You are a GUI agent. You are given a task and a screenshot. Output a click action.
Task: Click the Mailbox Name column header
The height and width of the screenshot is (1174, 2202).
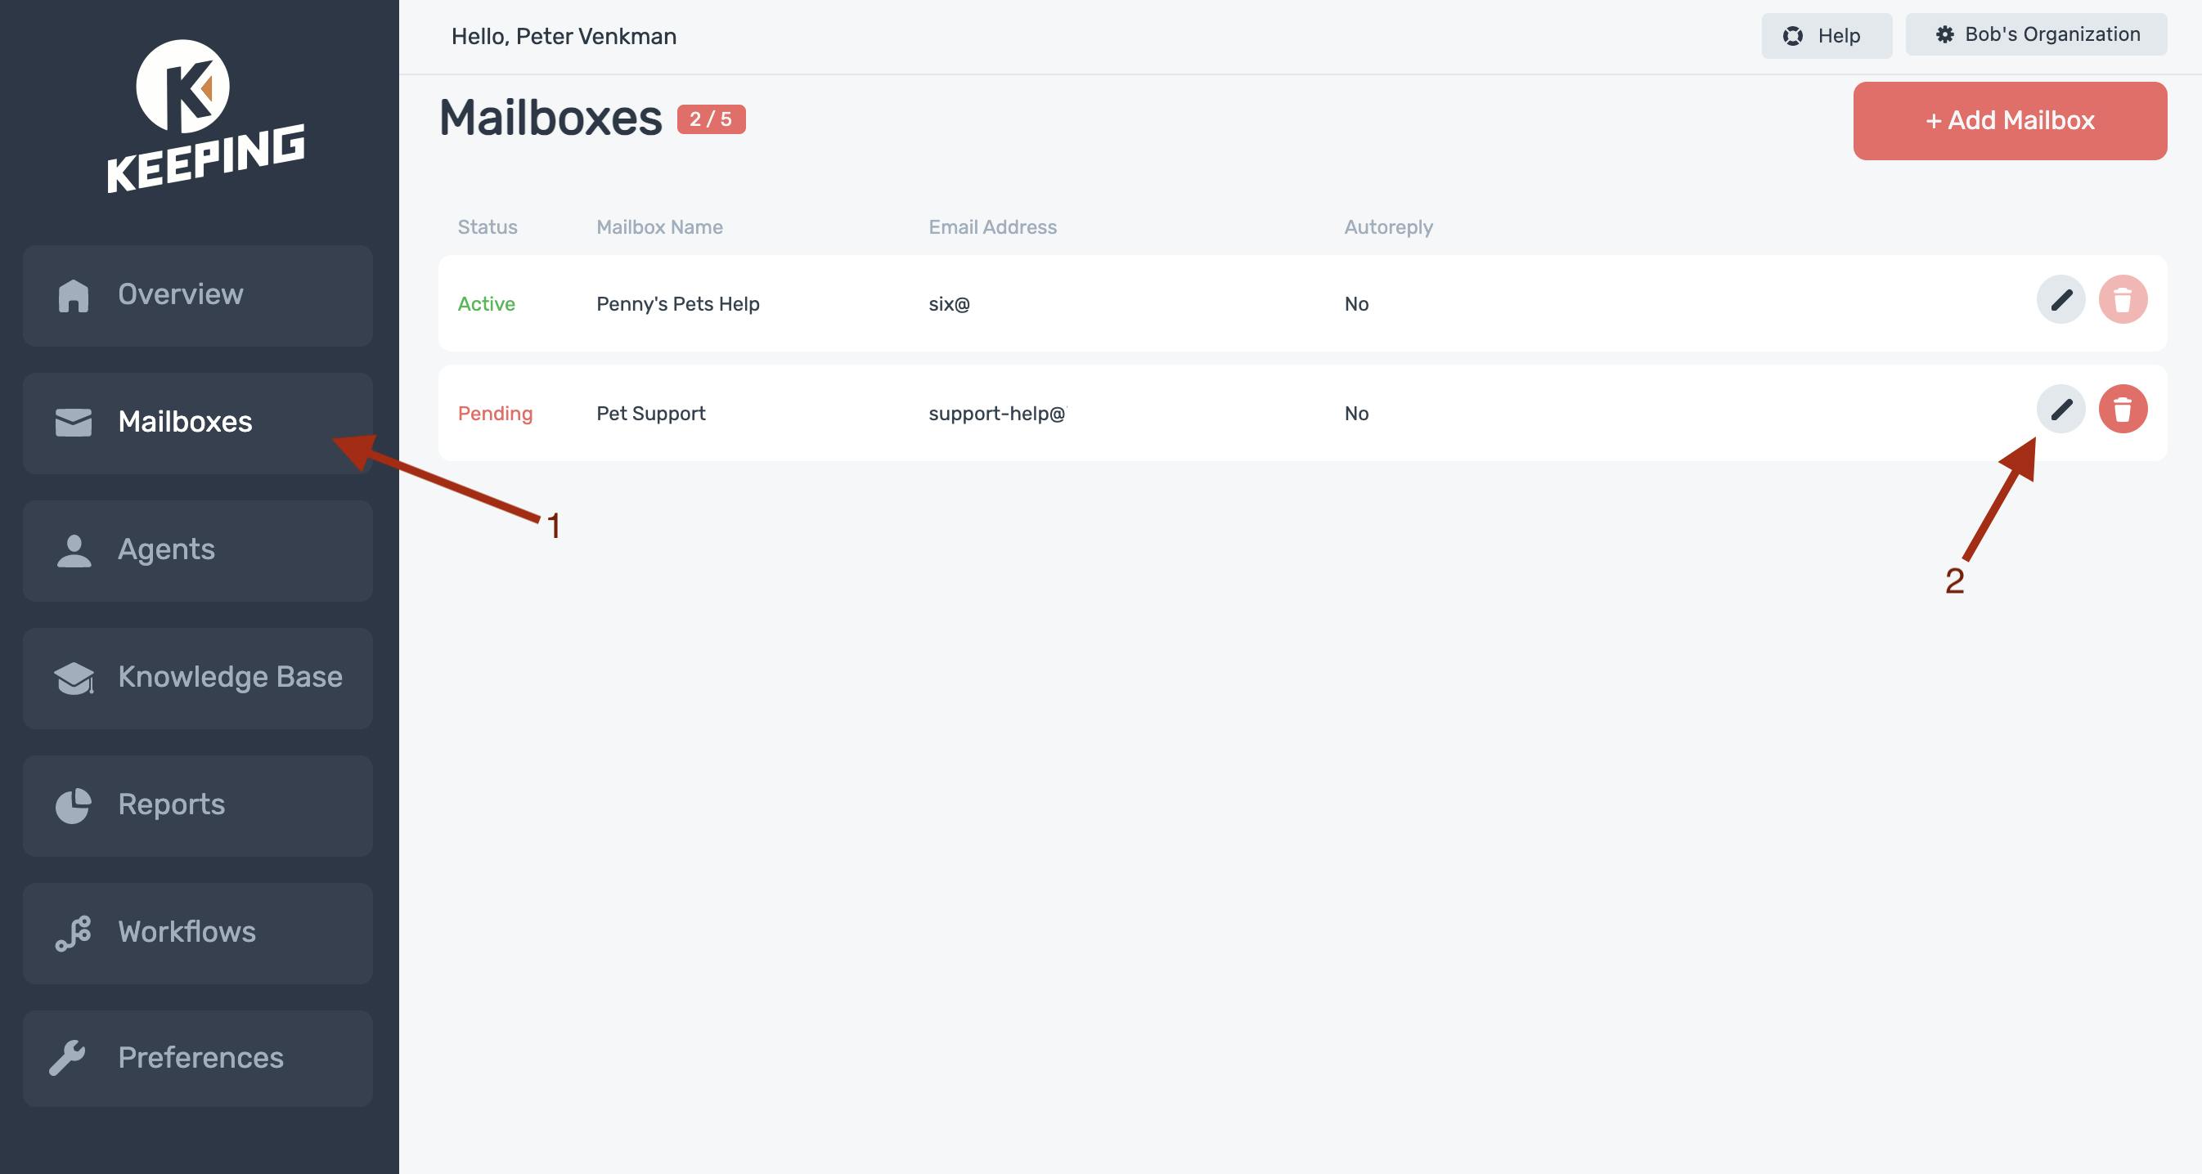[x=659, y=227]
